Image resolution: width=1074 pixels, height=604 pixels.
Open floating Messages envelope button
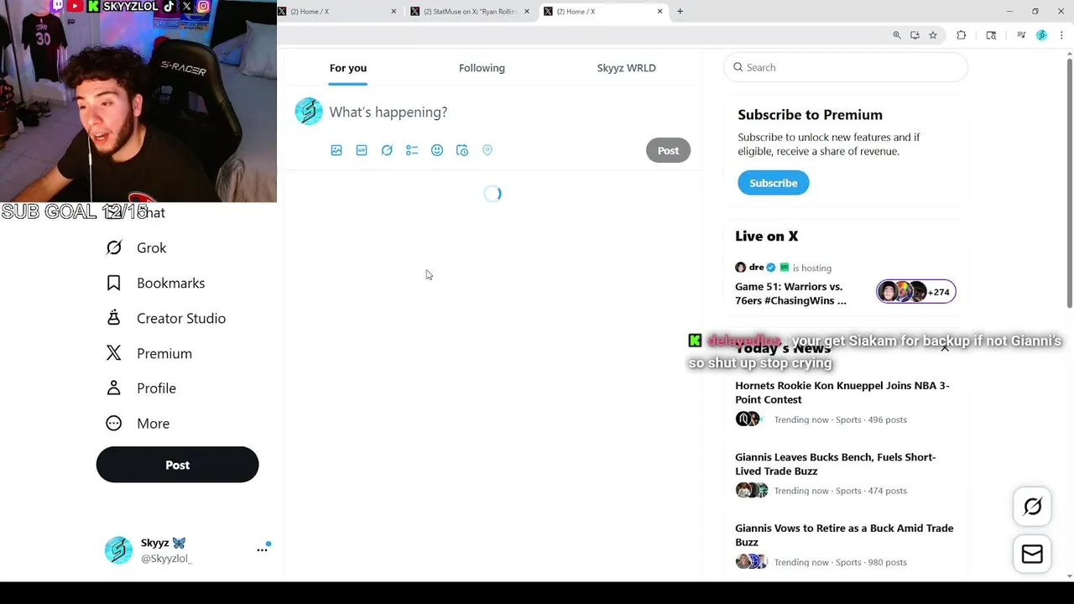click(x=1033, y=555)
